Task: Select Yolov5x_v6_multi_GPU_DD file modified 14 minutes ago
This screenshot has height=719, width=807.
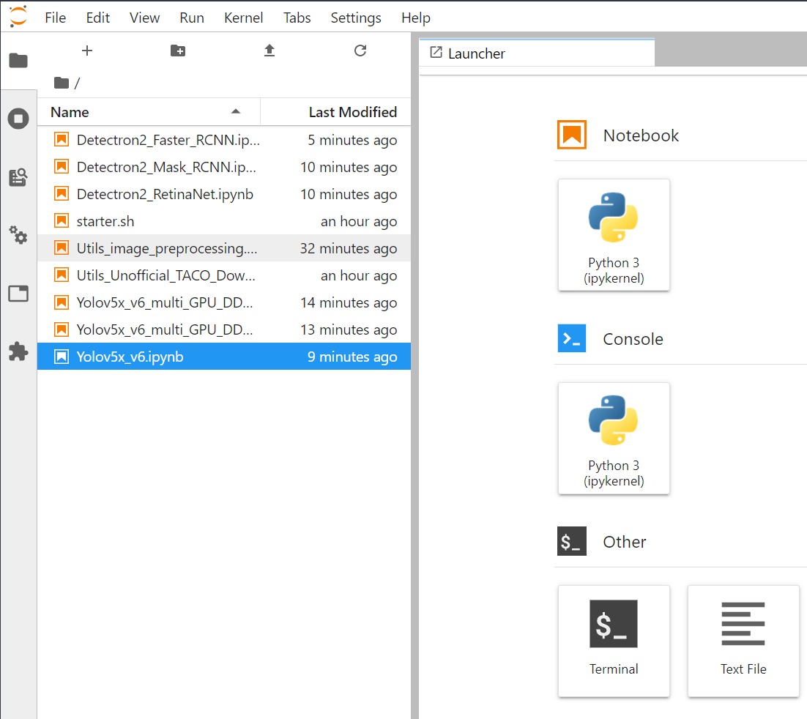Action: 224,302
